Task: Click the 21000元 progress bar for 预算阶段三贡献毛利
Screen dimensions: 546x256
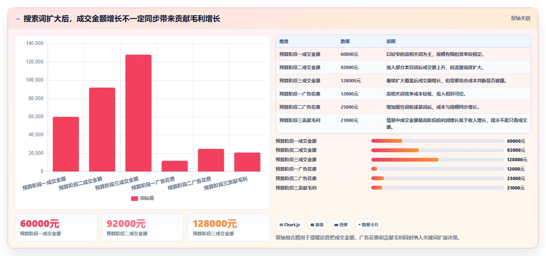Action: 437,188
